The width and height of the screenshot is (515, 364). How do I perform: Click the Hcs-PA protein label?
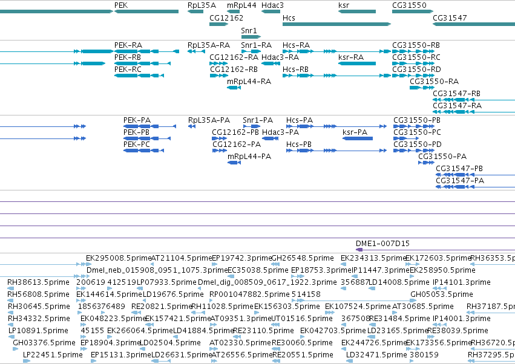tap(299, 120)
